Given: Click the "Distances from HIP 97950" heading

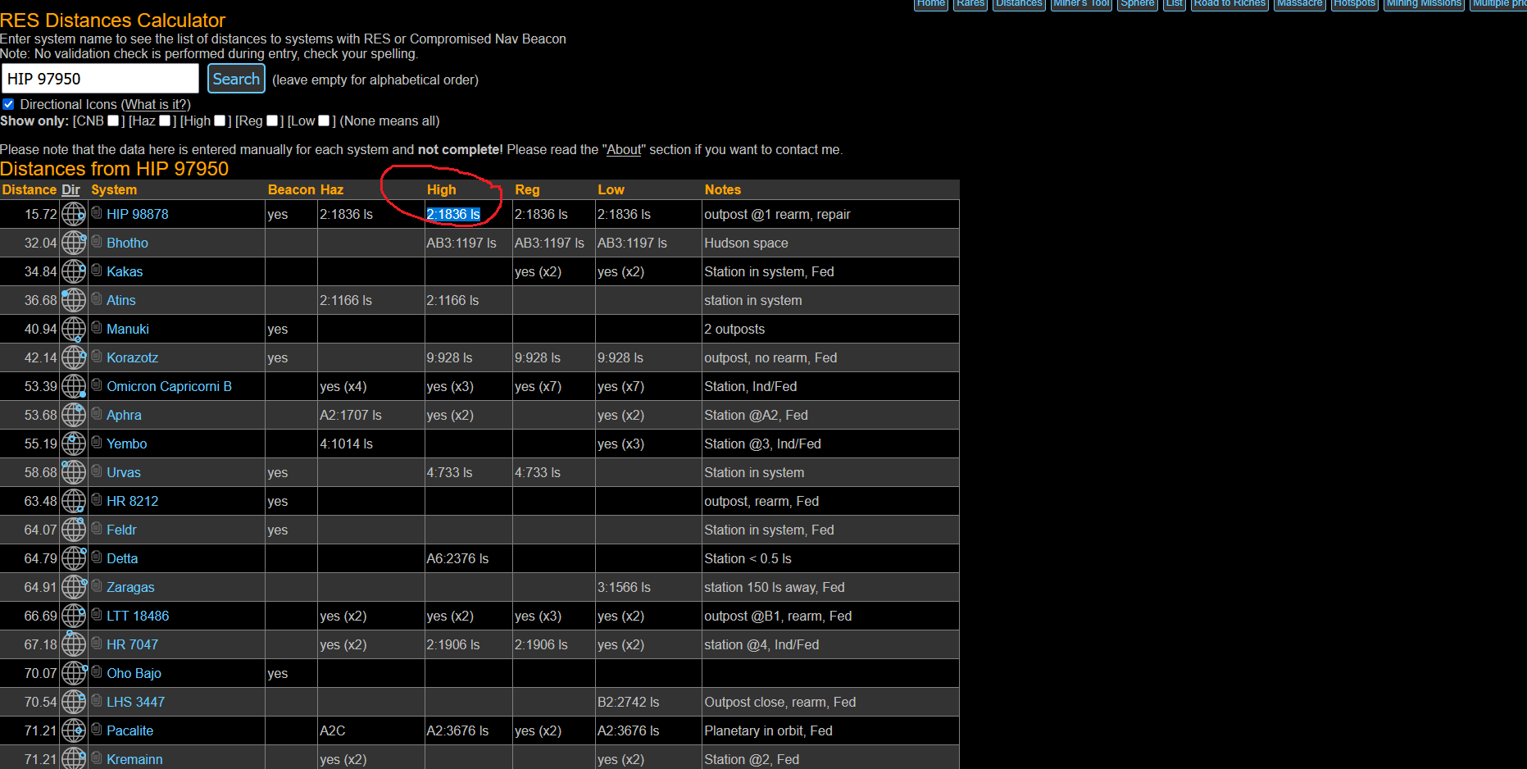Looking at the screenshot, I should 114,169.
